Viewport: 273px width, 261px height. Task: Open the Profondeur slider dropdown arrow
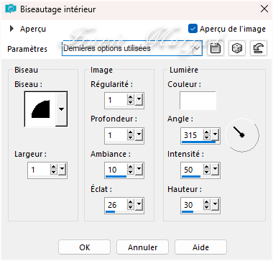pyautogui.click(x=139, y=135)
